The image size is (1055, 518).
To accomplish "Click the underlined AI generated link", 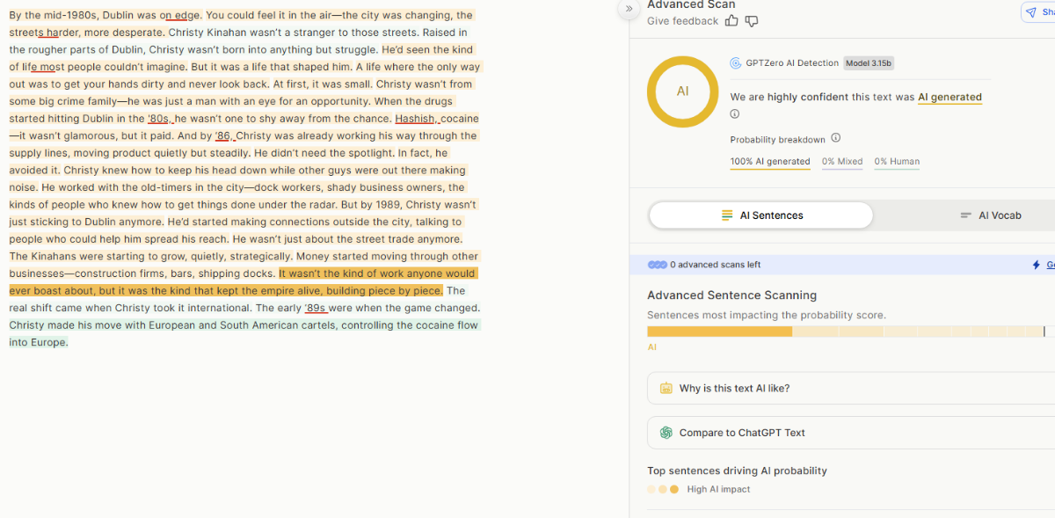I will pyautogui.click(x=949, y=98).
